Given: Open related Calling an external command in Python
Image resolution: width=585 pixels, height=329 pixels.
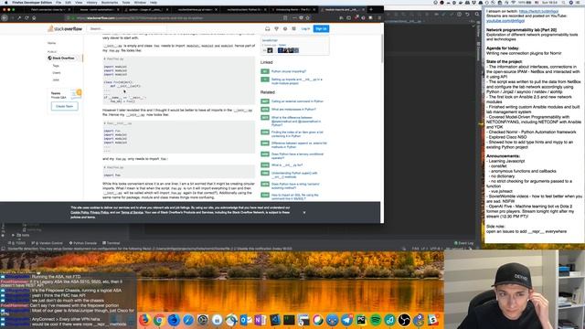Looking at the screenshot, I should pos(297,101).
